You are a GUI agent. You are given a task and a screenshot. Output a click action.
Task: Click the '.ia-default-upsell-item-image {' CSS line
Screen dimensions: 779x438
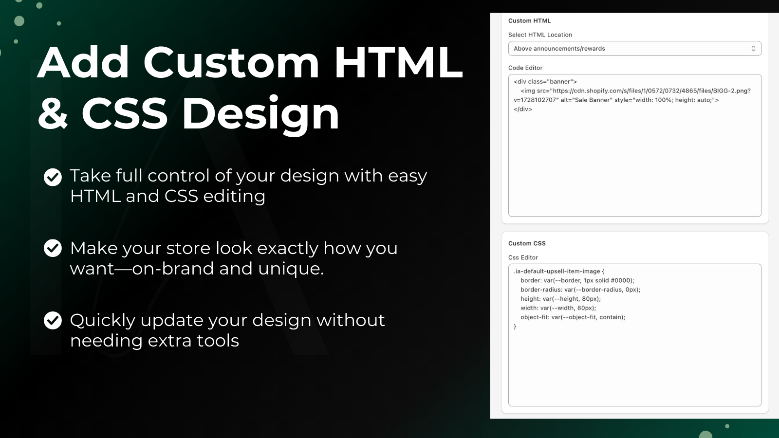coord(558,271)
